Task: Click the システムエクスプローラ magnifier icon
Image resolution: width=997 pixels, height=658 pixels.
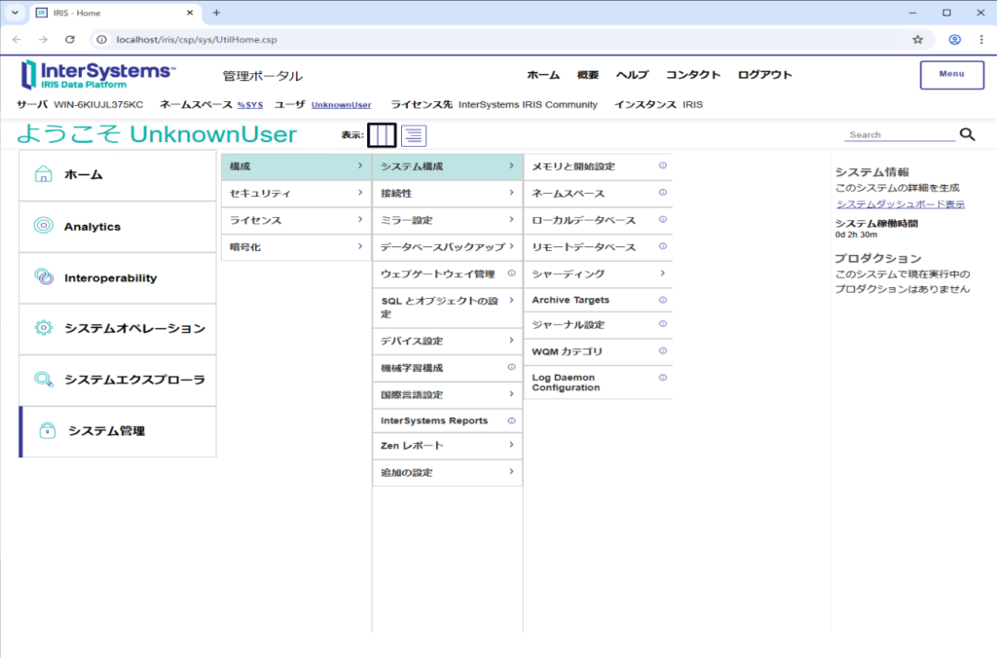Action: coord(43,380)
